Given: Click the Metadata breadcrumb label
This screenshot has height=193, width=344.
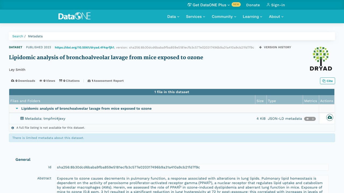Looking at the screenshot, I should (x=35, y=36).
